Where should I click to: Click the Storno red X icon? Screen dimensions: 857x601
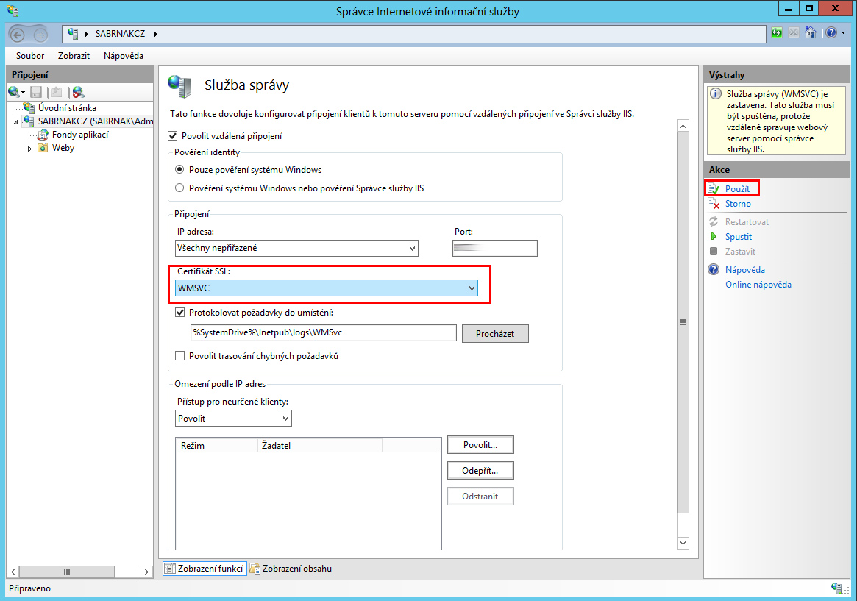[713, 204]
